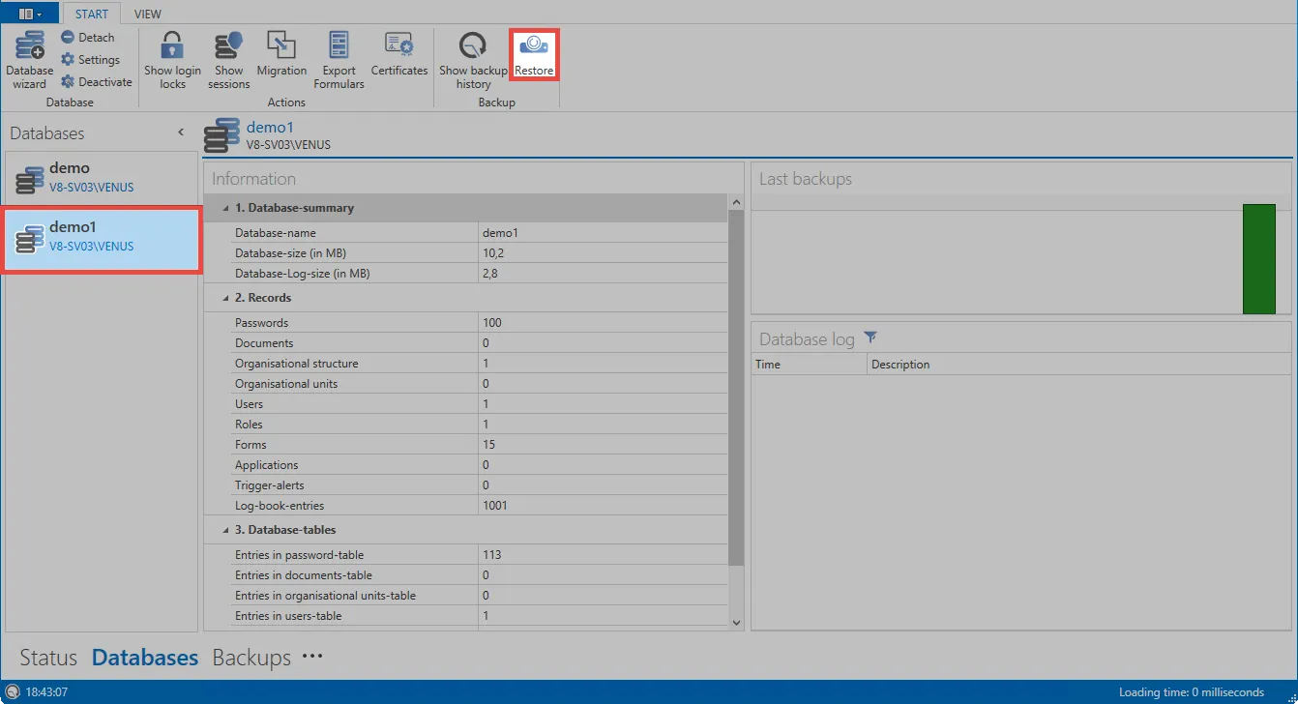
Task: Select the Trigger-alerts row
Action: (479, 485)
